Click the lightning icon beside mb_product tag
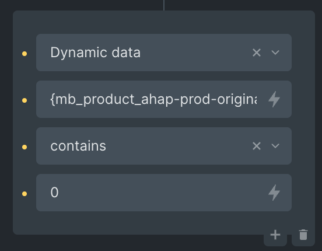The height and width of the screenshot is (251, 322). 274,99
